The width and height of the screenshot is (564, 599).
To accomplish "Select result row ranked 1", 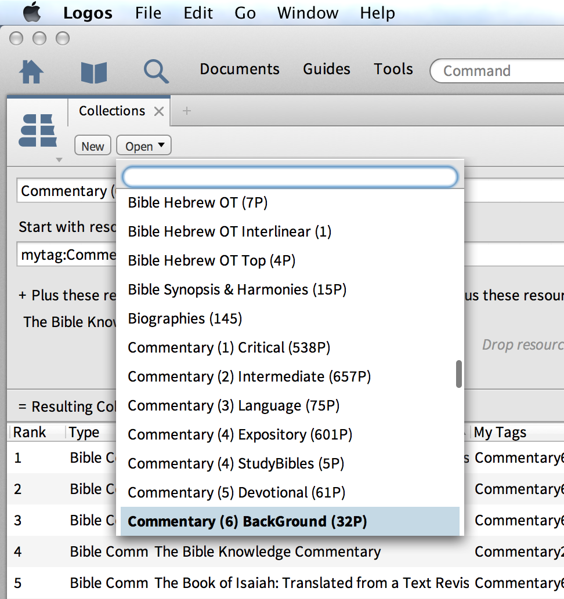I will pyautogui.click(x=61, y=458).
